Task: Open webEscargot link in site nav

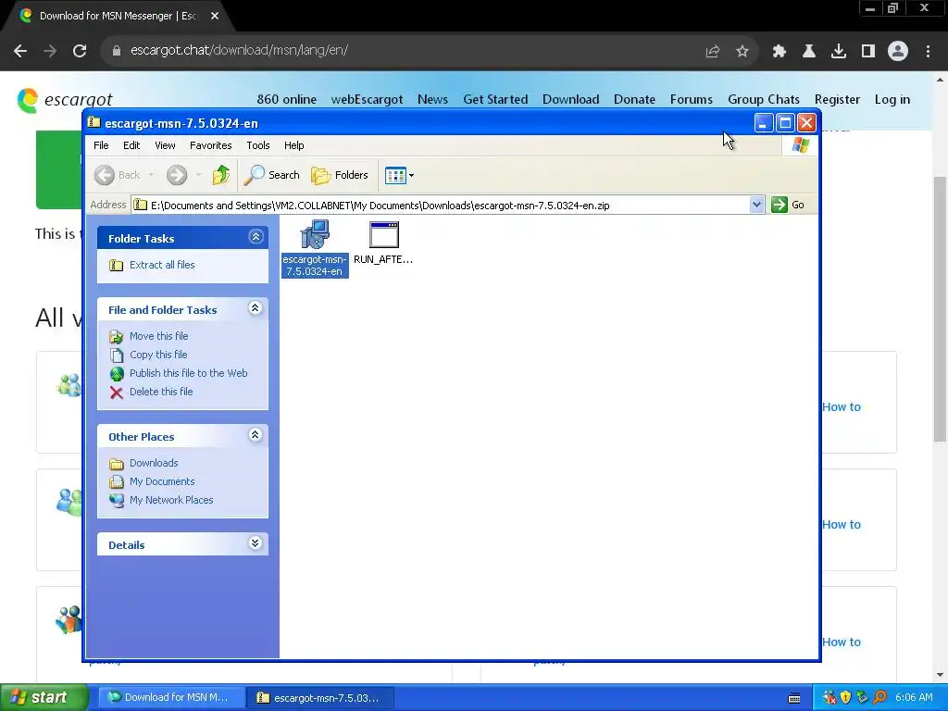Action: (x=367, y=100)
